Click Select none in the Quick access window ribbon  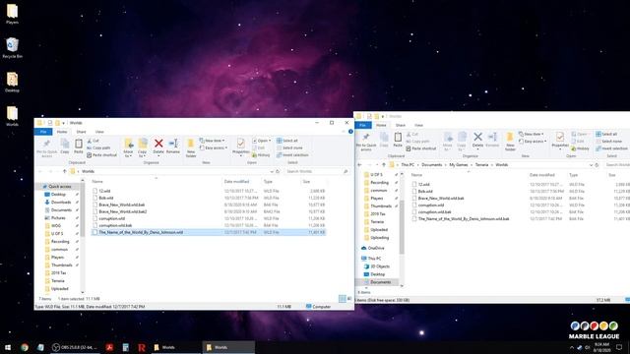[289, 147]
